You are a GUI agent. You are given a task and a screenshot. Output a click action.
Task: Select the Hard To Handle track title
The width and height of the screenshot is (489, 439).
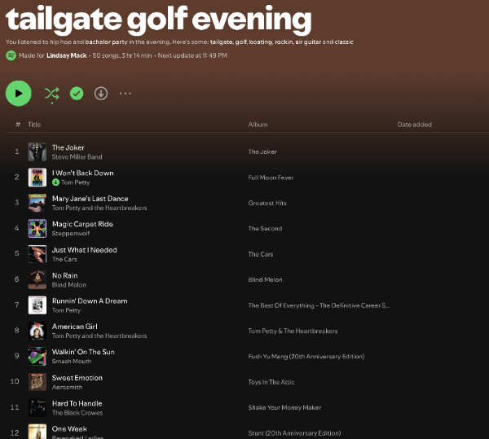77,403
